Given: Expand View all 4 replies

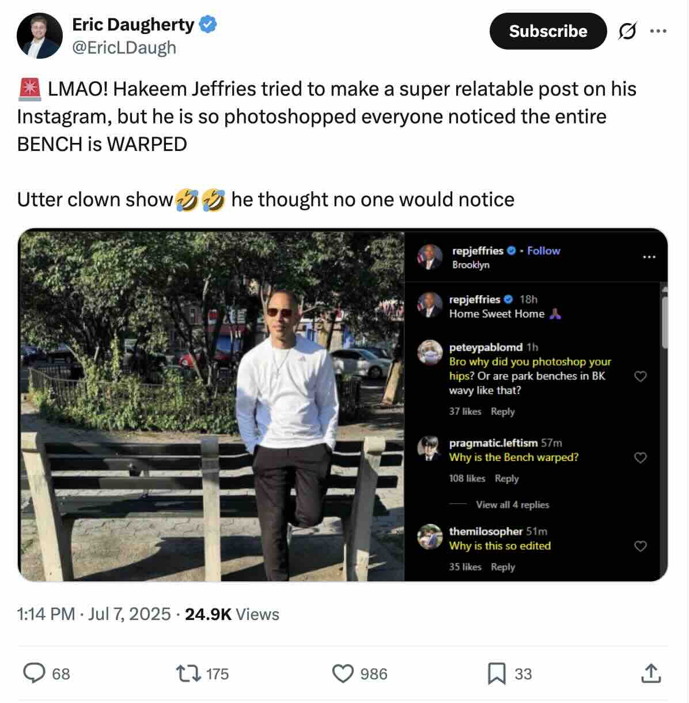Looking at the screenshot, I should coord(512,505).
